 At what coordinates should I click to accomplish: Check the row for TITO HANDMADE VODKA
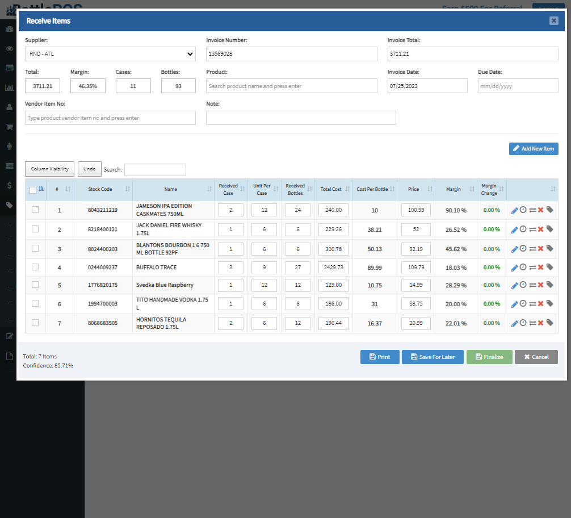point(35,303)
